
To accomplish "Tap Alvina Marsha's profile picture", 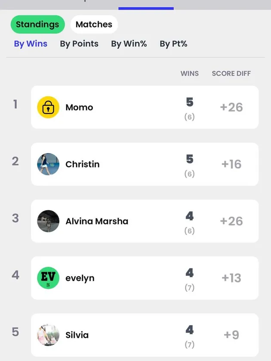I will [x=48, y=221].
